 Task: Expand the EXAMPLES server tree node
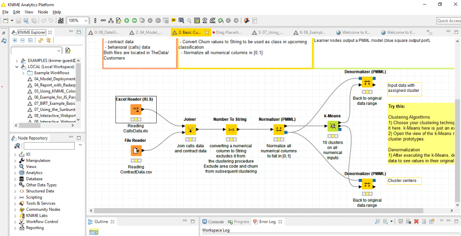point(17,61)
